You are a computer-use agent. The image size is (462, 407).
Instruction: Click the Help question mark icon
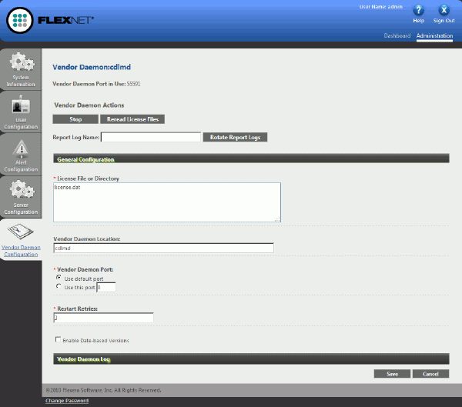pos(419,11)
